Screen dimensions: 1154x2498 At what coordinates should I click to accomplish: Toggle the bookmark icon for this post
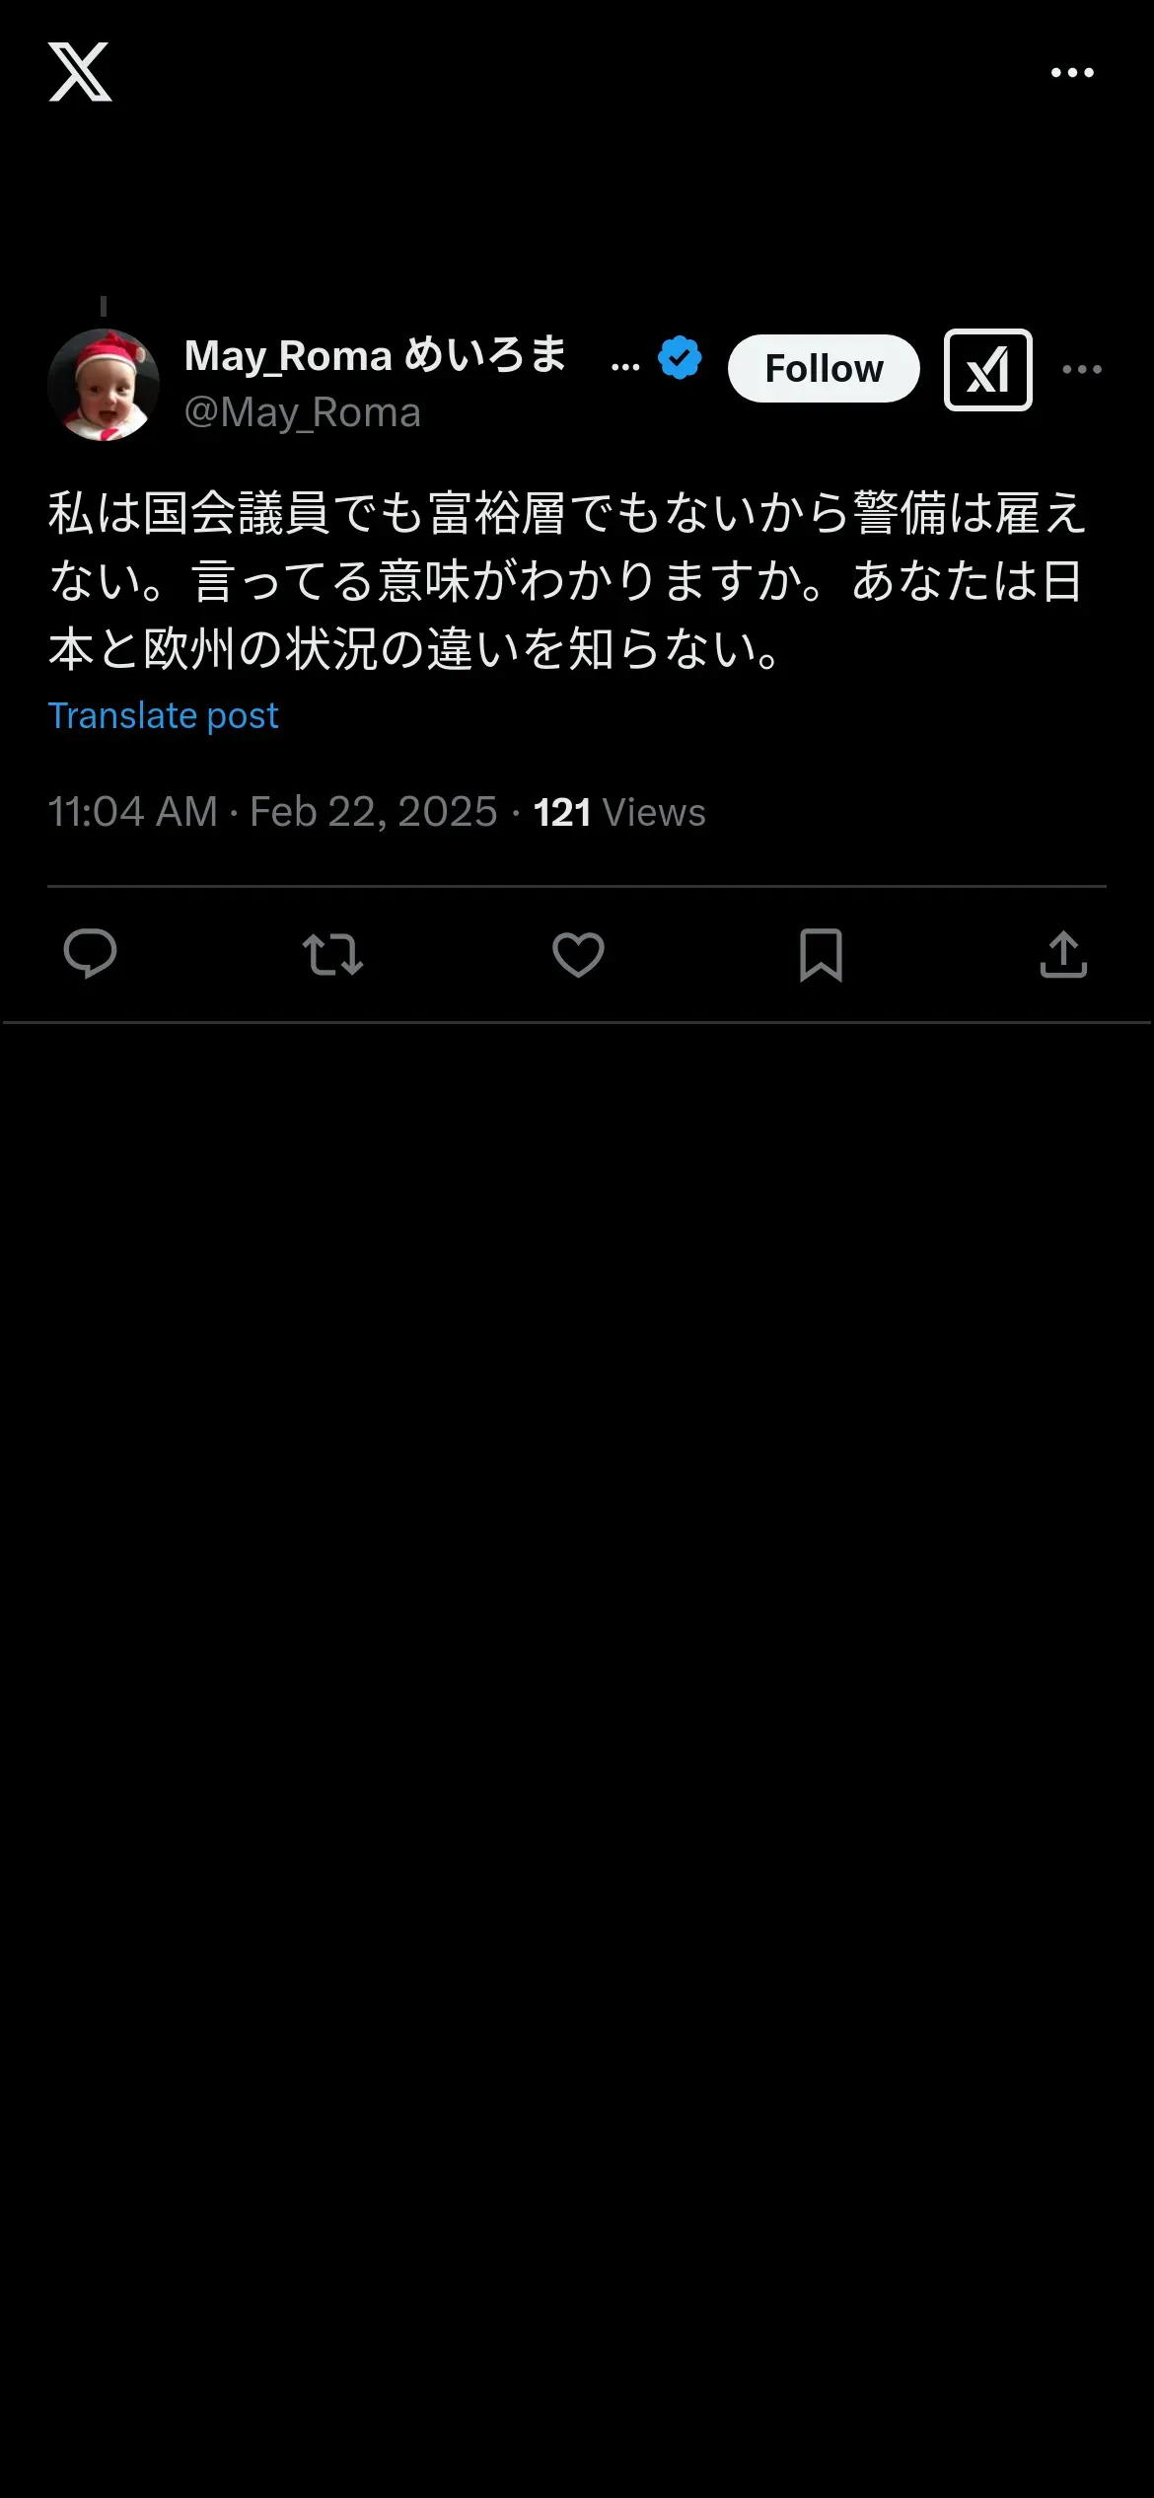(821, 955)
